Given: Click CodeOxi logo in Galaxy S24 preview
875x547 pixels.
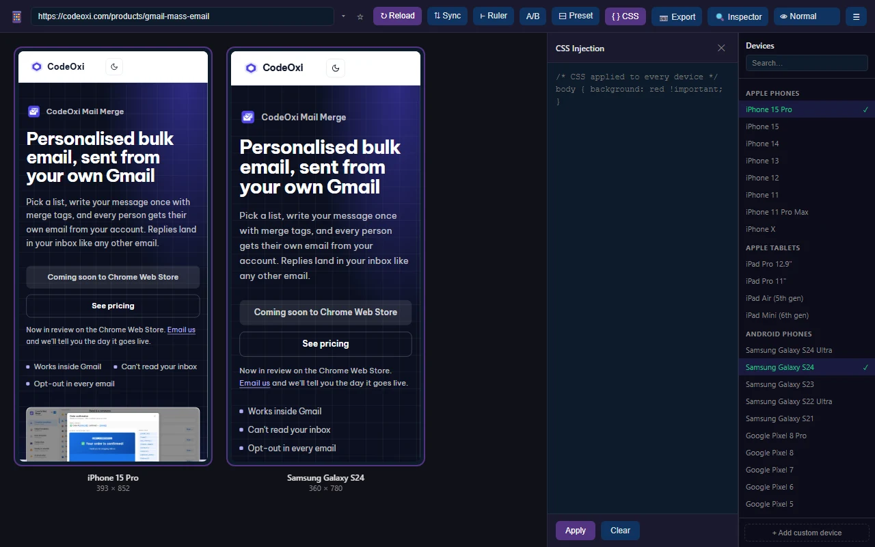Looking at the screenshot, I should tap(273, 68).
